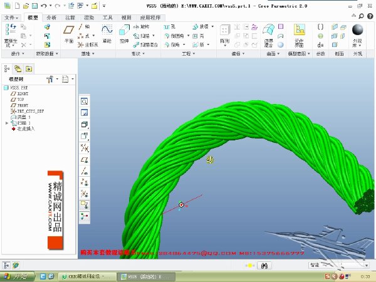
Task: Toggle datum plane display in graphics toolbar
Action: coord(85,159)
